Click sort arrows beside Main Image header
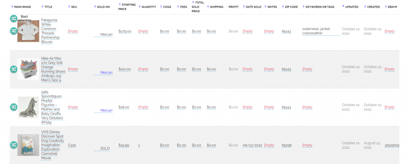 coord(12,7)
